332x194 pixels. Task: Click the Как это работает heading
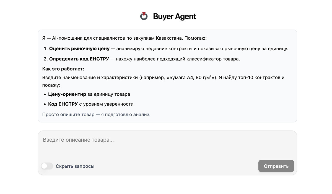coord(63,69)
